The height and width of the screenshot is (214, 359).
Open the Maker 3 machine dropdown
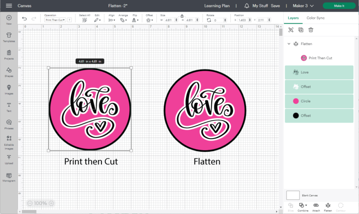tap(303, 6)
